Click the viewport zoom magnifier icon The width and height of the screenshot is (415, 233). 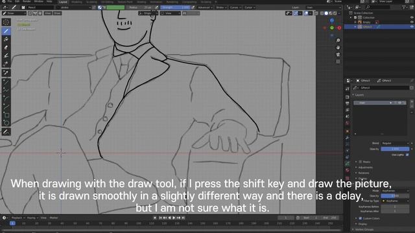[338, 40]
